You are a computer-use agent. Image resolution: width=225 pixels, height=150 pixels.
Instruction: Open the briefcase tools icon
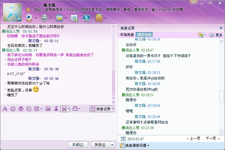pos(75,109)
